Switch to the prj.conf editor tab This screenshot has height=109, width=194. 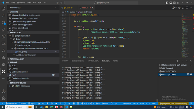(67, 8)
